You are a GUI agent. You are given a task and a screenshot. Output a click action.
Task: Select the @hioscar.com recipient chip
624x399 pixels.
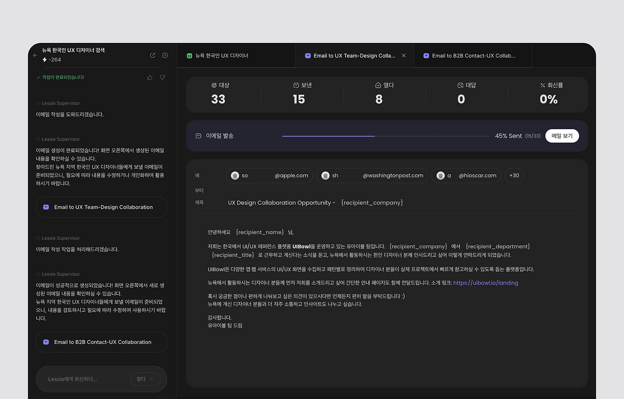click(x=467, y=176)
